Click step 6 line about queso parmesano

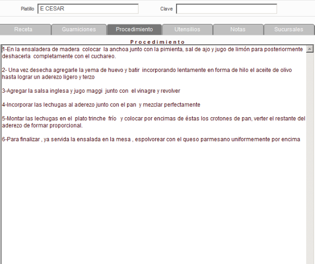(x=151, y=140)
